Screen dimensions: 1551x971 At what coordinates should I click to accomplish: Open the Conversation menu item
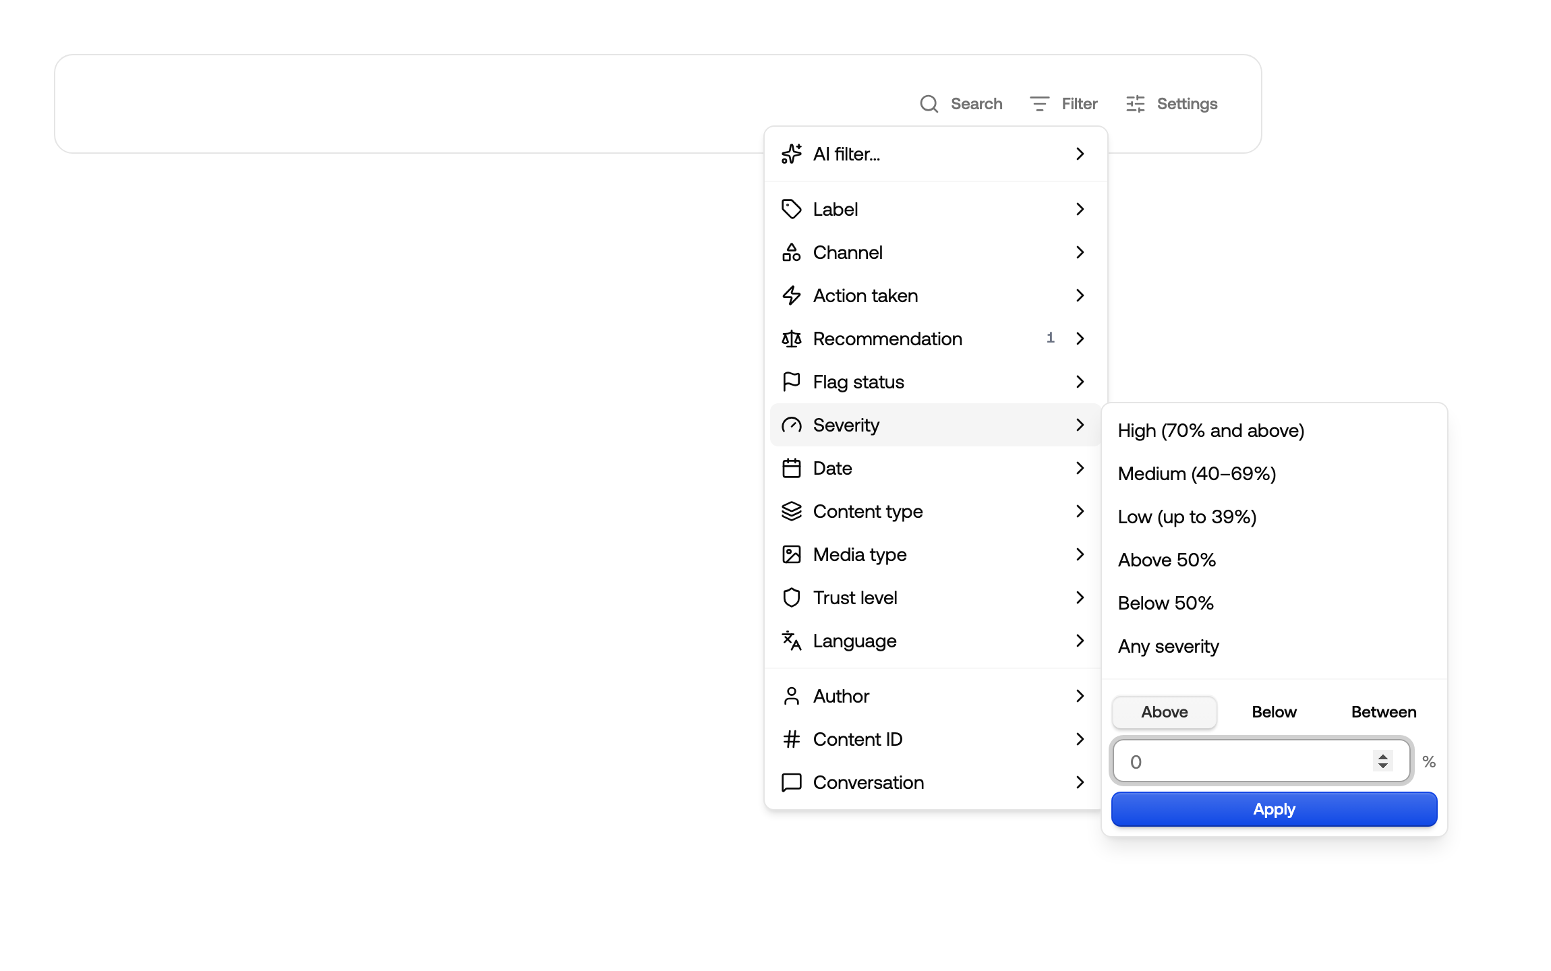pyautogui.click(x=935, y=782)
